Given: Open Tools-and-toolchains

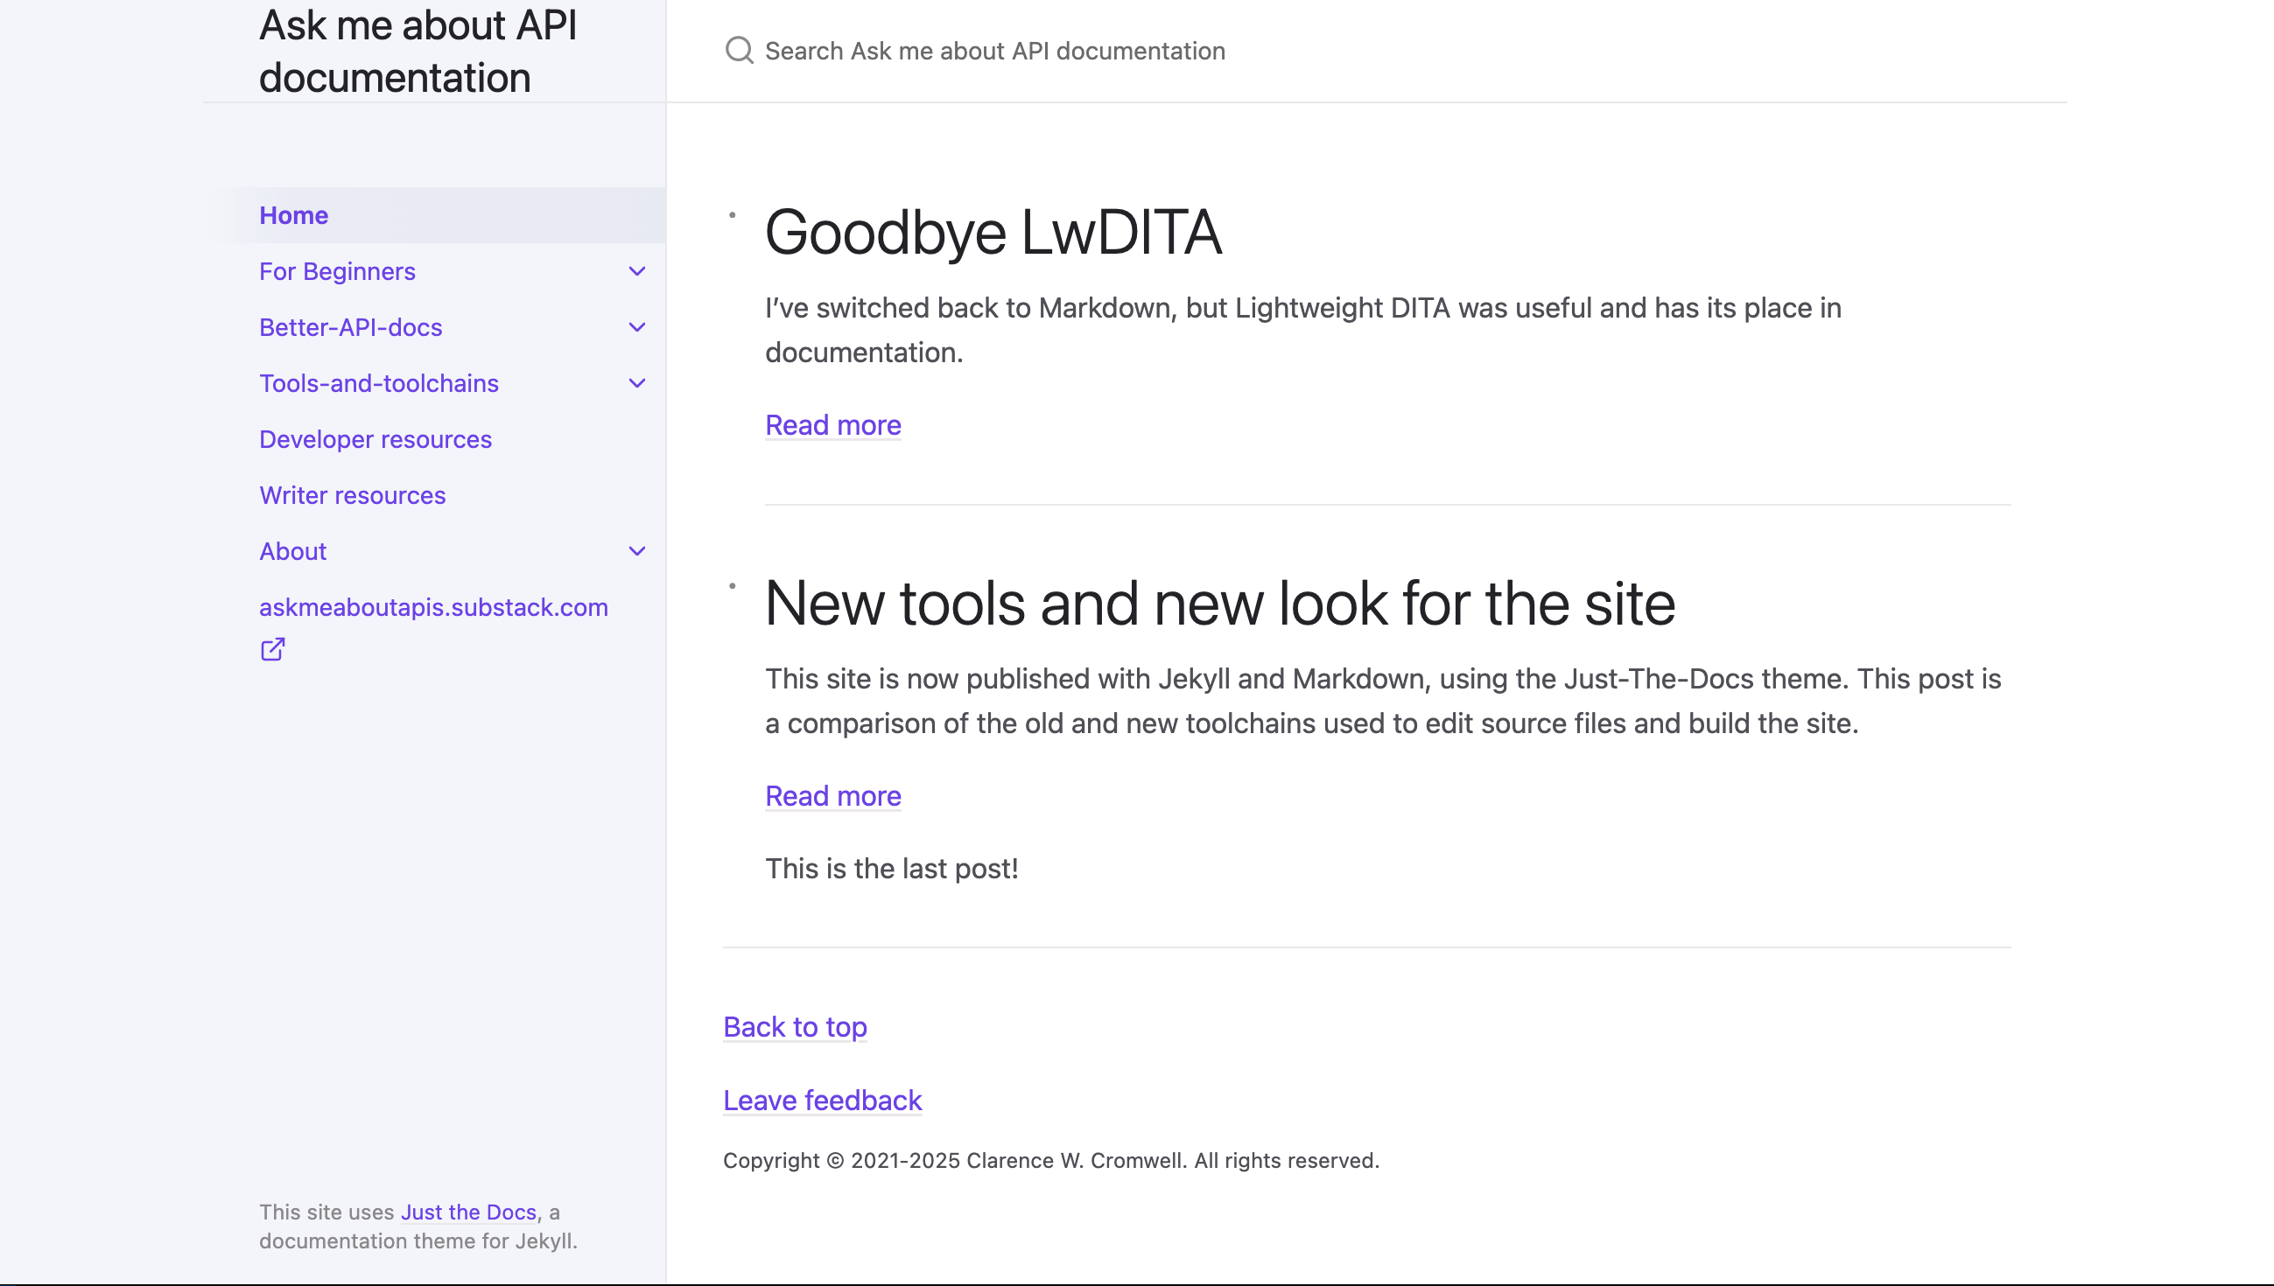Looking at the screenshot, I should click(378, 383).
